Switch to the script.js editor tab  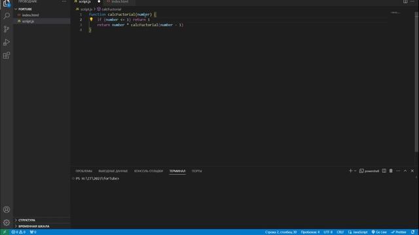pos(87,1)
